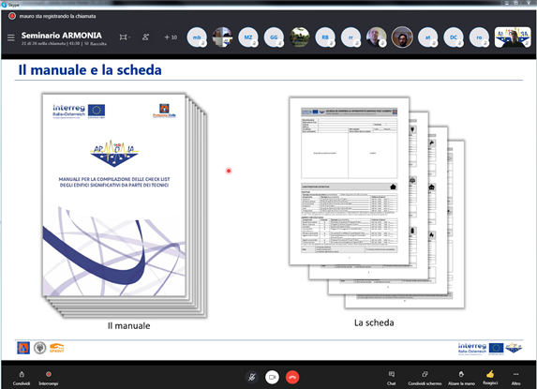Image resolution: width=537 pixels, height=389 pixels.
Task: Click the Skype icon in title bar
Action: pos(4,5)
